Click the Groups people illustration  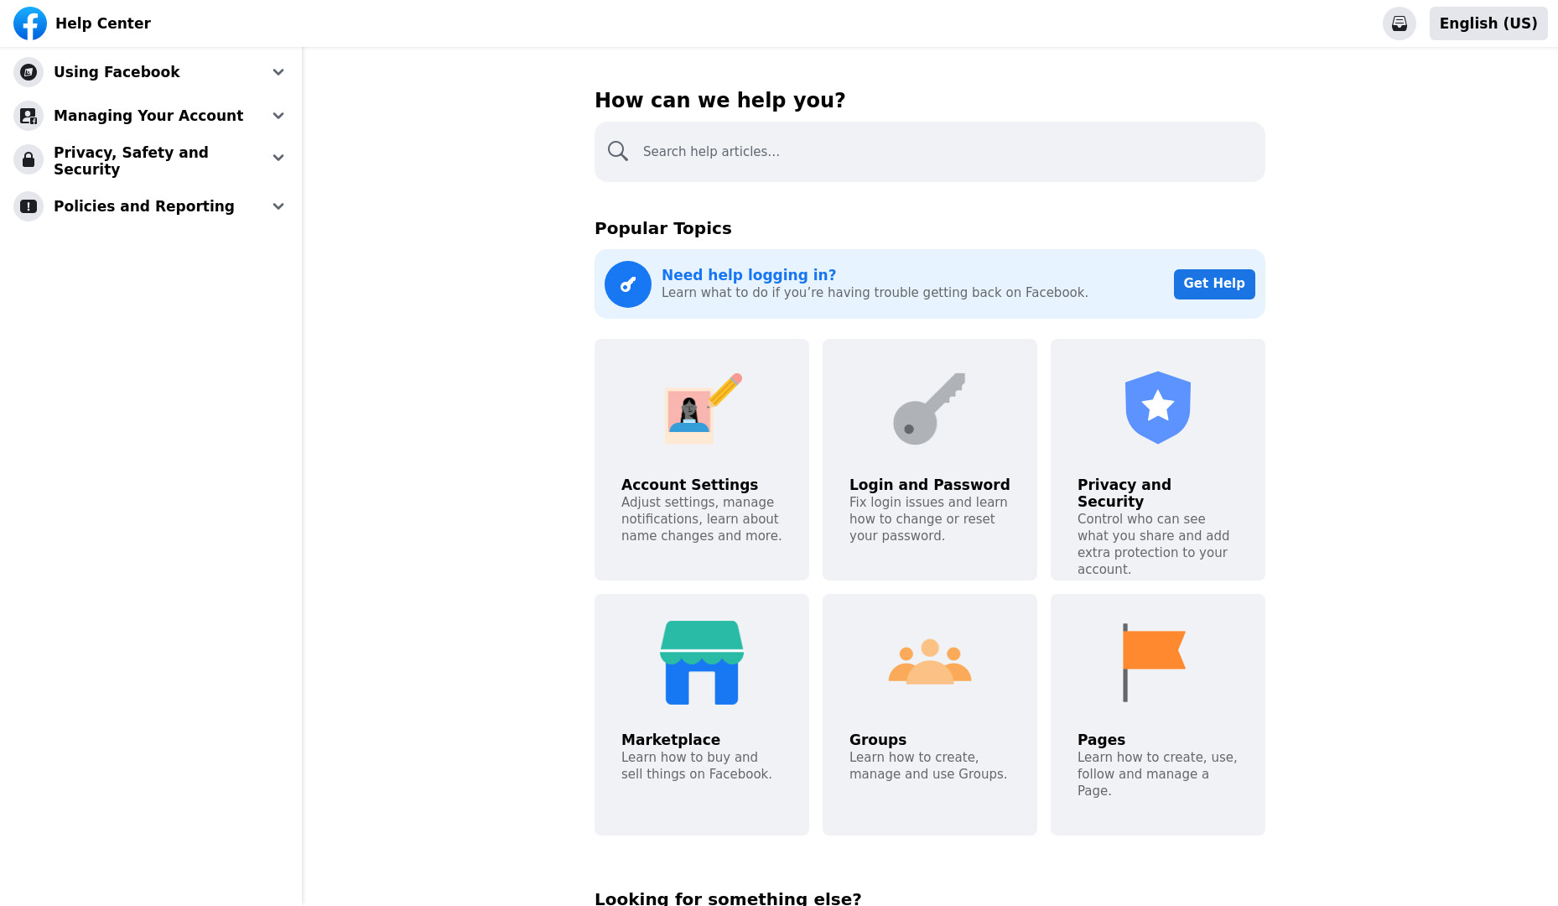pos(930,663)
